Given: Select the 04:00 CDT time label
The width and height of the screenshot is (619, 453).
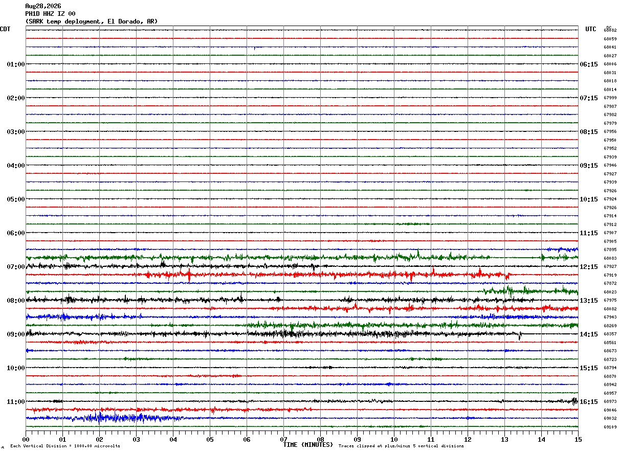Looking at the screenshot, I should pyautogui.click(x=16, y=166).
